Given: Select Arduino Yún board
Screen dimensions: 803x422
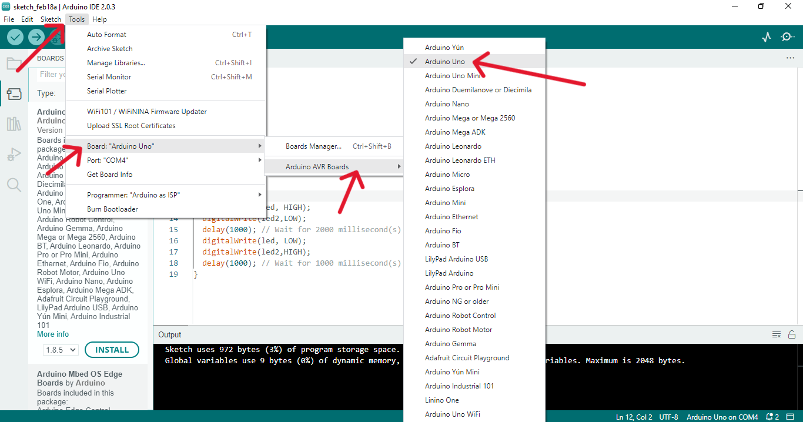Looking at the screenshot, I should 474,48.
